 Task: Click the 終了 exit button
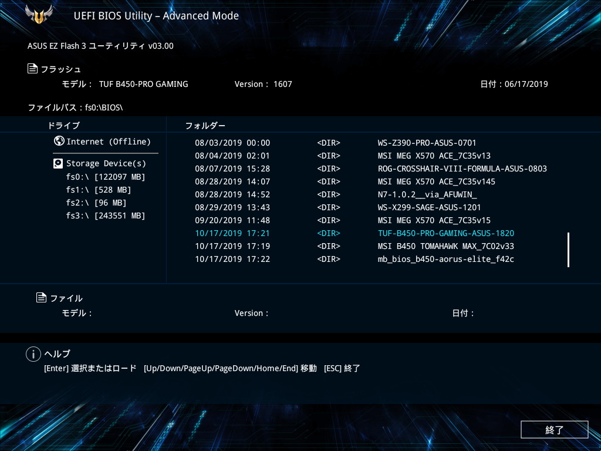click(x=554, y=429)
